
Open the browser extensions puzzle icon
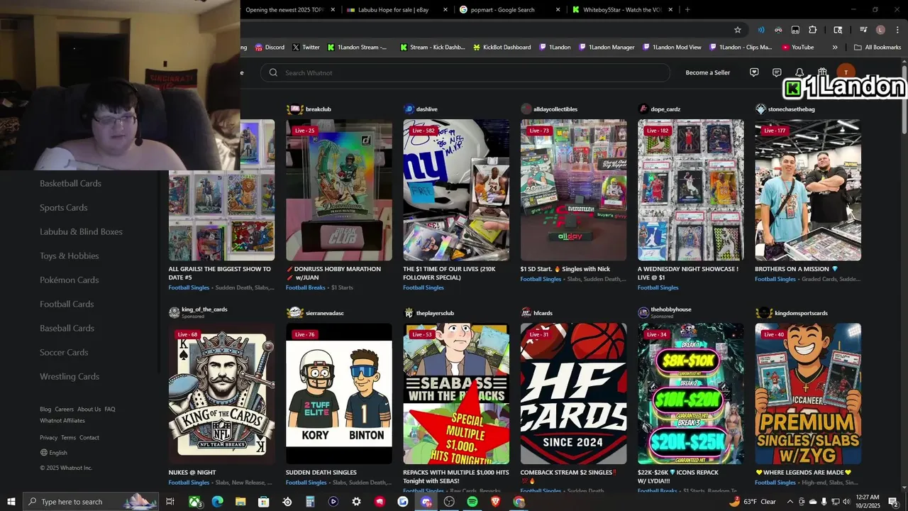click(813, 30)
